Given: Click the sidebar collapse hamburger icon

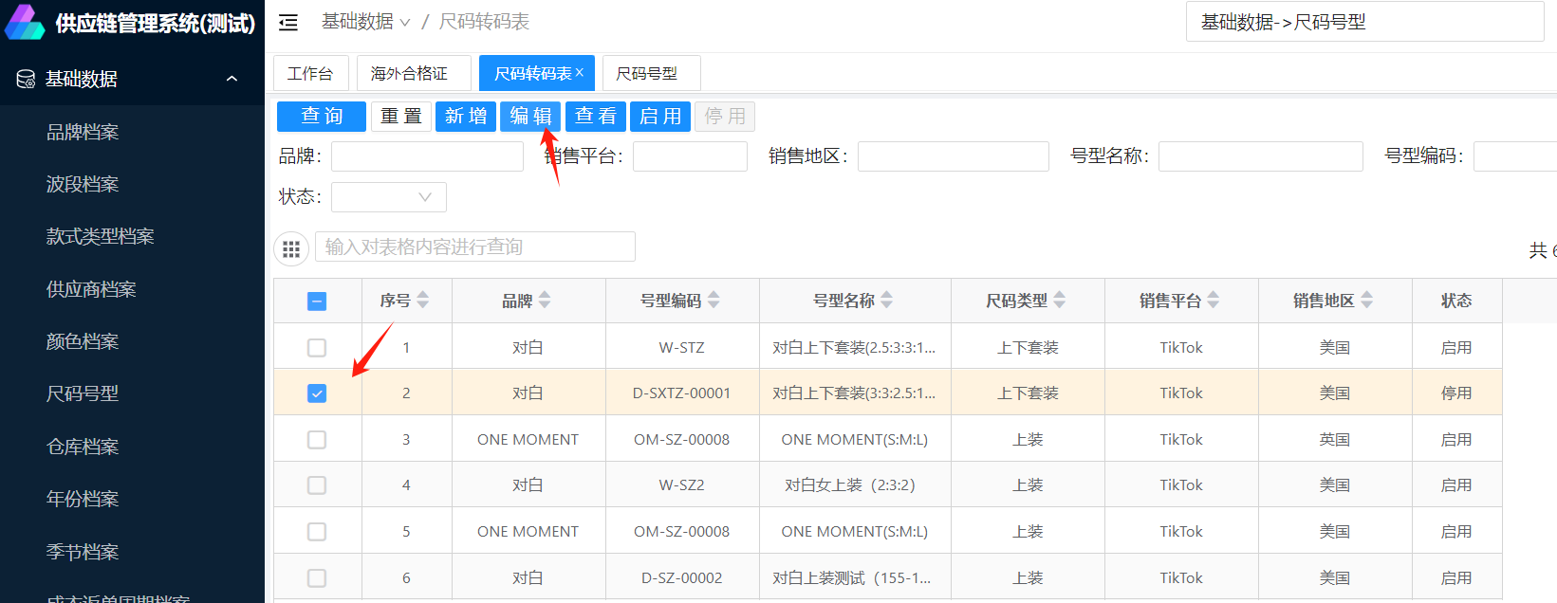Looking at the screenshot, I should (x=288, y=22).
